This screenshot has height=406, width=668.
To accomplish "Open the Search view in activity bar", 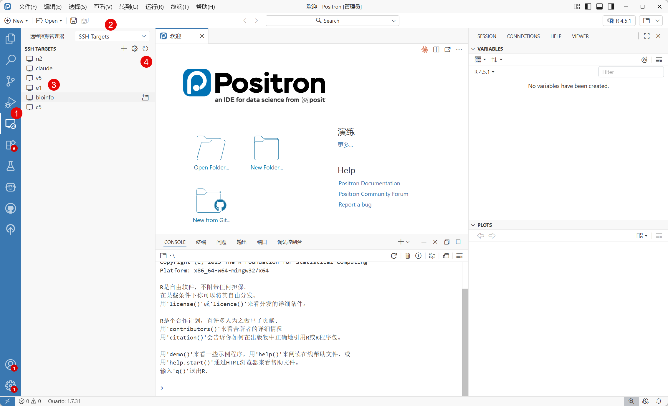I will tap(11, 60).
